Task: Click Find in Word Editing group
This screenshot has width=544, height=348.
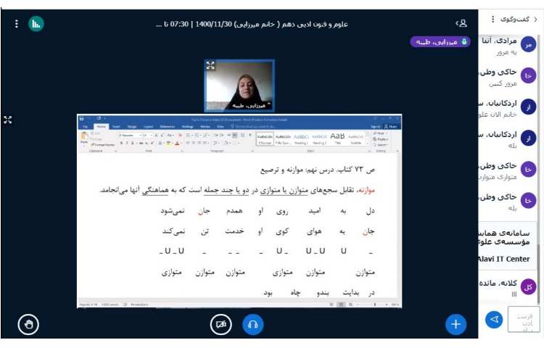Action: tap(379, 133)
